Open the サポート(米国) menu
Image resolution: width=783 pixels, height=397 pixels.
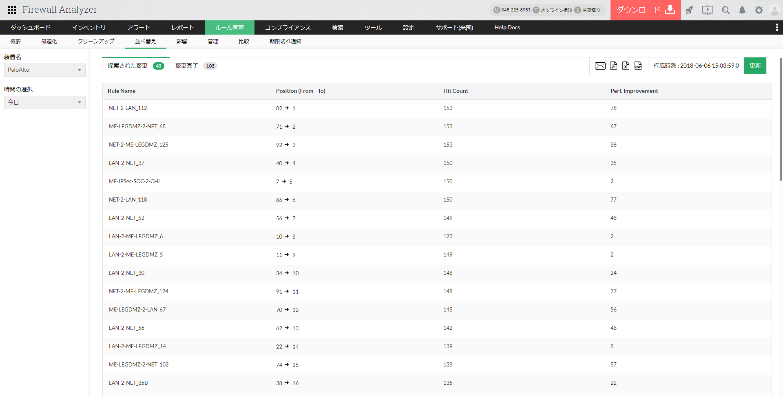pyautogui.click(x=454, y=27)
